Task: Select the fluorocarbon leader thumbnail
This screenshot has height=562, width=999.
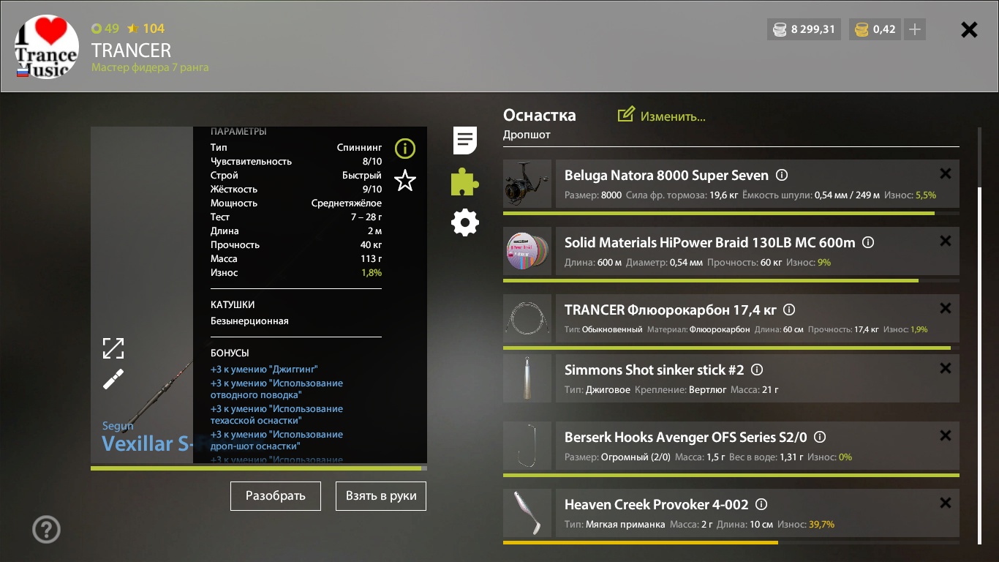Action: (x=527, y=318)
